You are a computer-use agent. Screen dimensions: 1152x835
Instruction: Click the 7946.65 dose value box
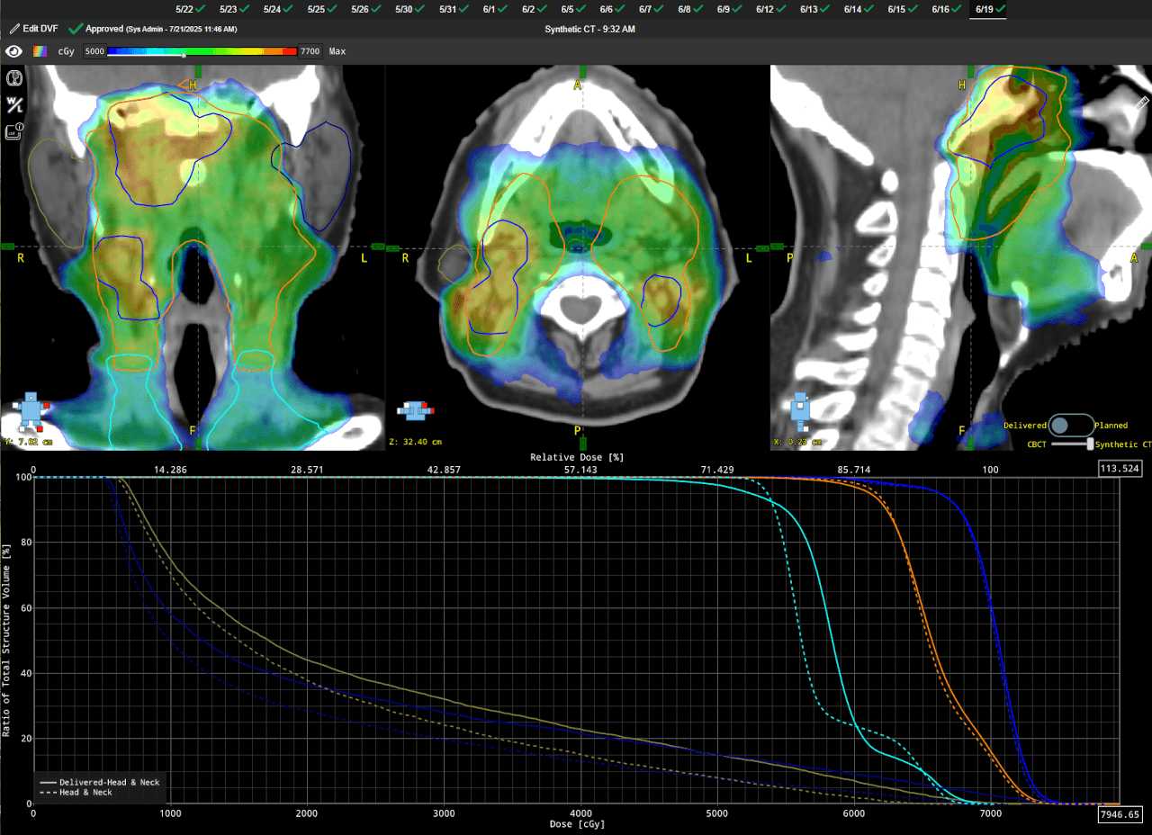1120,814
